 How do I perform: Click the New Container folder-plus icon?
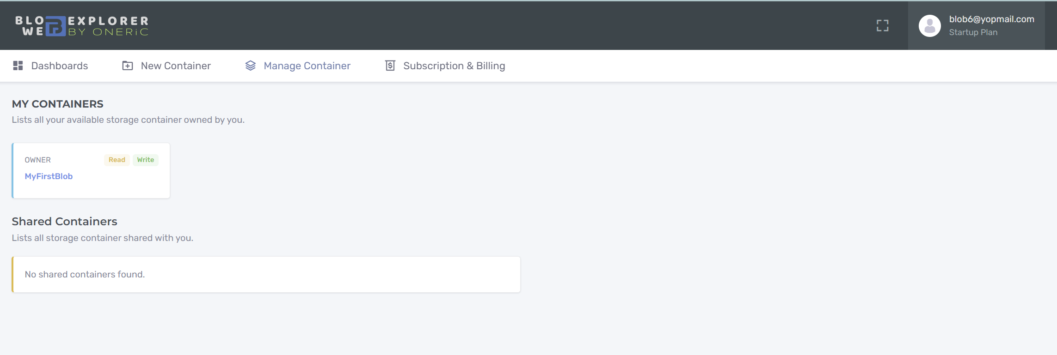(x=128, y=66)
